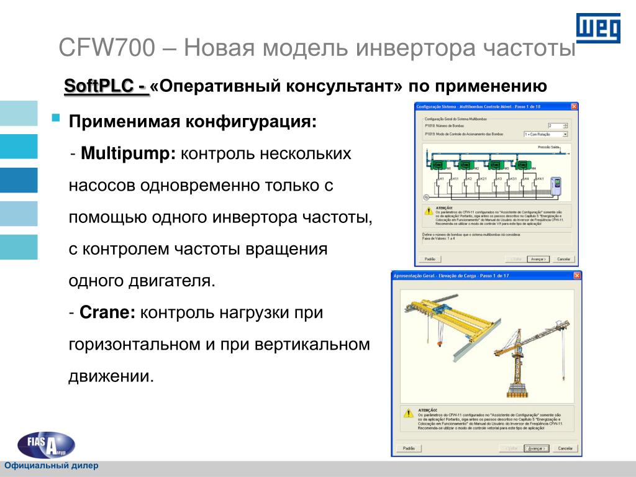
Task: Click Padrão in the Elevação de Carga dialog
Action: (x=409, y=448)
